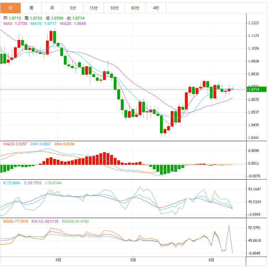The height and width of the screenshot is (268, 270).
Task: Click the 5月 date axis marker
Action: (x=133, y=260)
